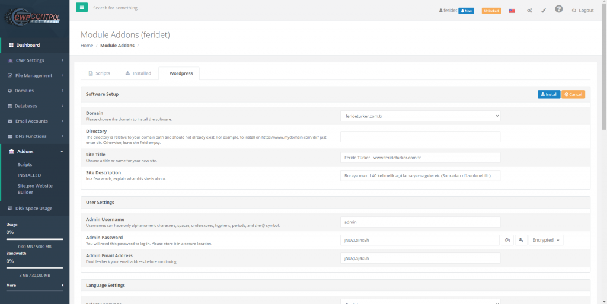
Task: Click the orange Cancel button
Action: (573, 94)
